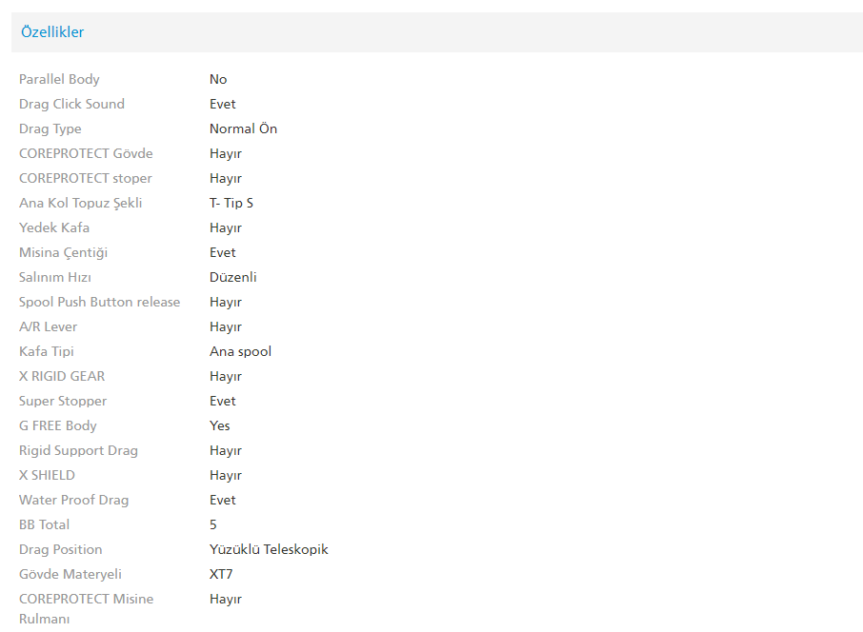Click the Drag Click Sound label
Screen dimensions: 863x632
[x=71, y=104]
